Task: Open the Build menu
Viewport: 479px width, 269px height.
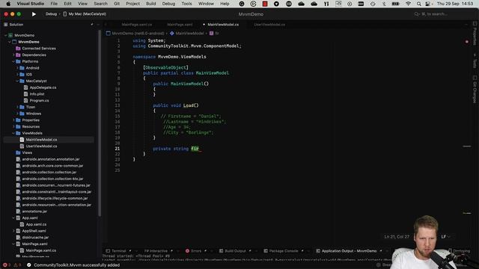Action: (151, 4)
